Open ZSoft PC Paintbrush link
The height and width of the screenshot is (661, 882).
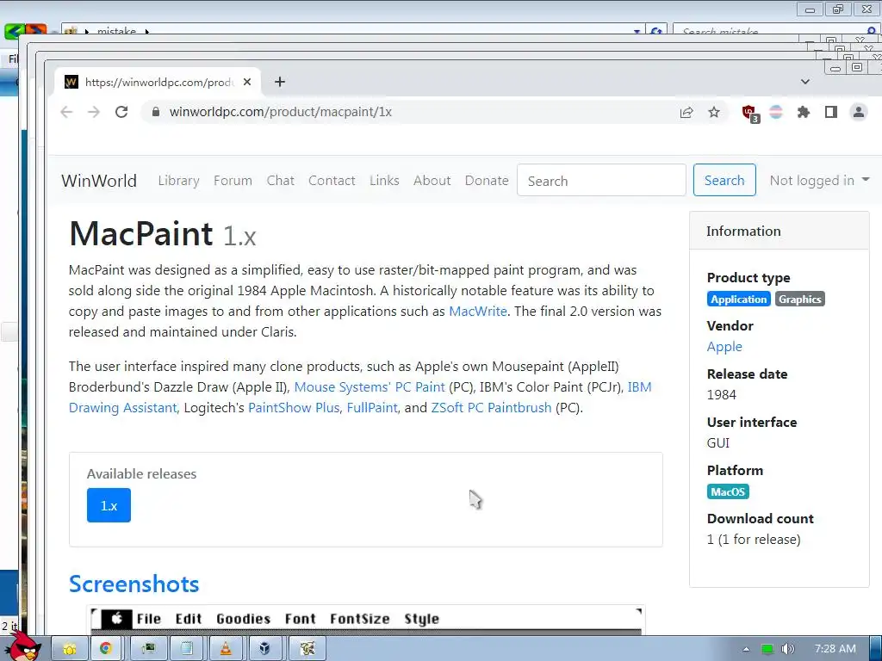coord(491,407)
